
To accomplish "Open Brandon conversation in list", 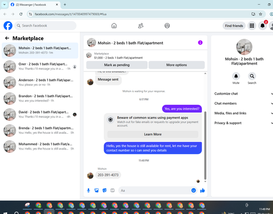I will (x=40, y=98).
